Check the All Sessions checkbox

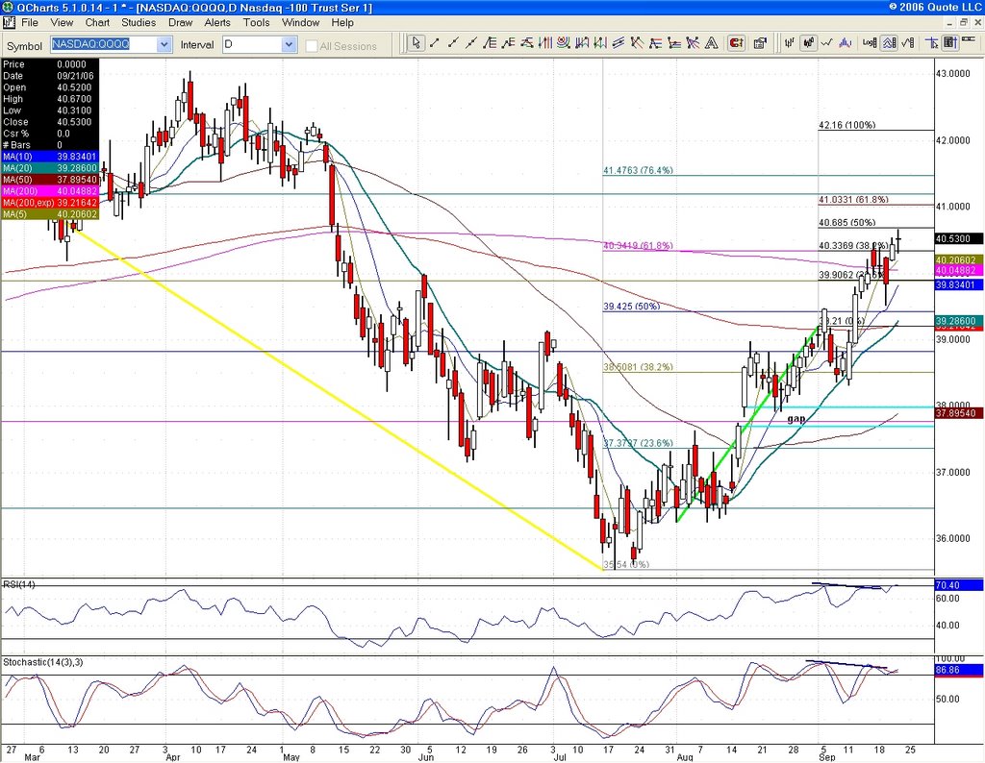[311, 46]
